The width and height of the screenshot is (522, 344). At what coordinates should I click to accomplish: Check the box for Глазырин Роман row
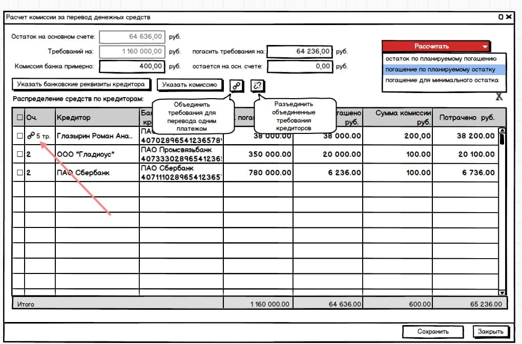pos(20,136)
